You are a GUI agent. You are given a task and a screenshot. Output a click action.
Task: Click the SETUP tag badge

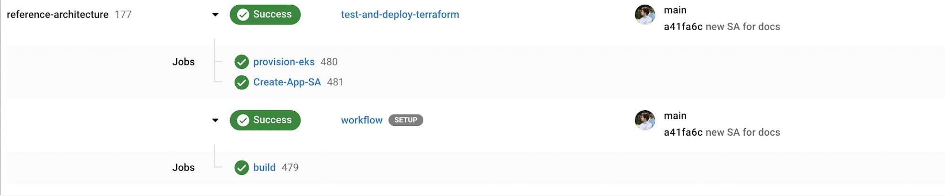tap(405, 120)
